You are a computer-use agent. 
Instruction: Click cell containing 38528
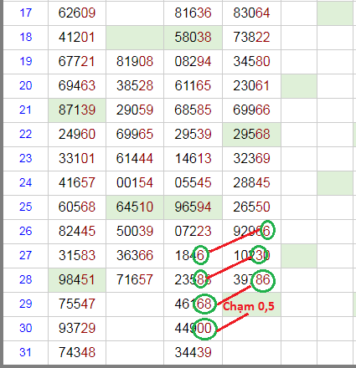(135, 85)
